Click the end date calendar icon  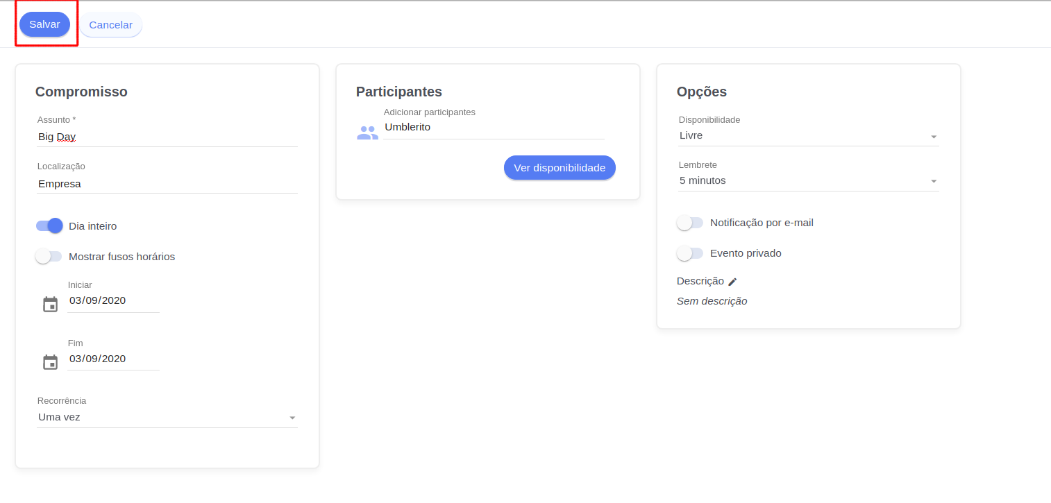click(50, 362)
